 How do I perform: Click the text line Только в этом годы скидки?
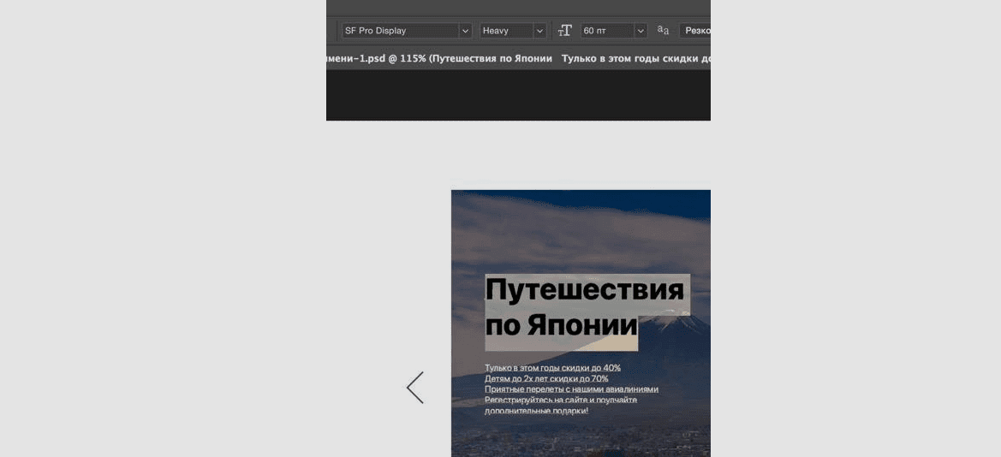pos(552,368)
